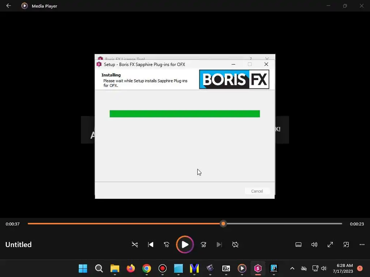Switch video to full screen
370x277 pixels.
[x=330, y=245]
